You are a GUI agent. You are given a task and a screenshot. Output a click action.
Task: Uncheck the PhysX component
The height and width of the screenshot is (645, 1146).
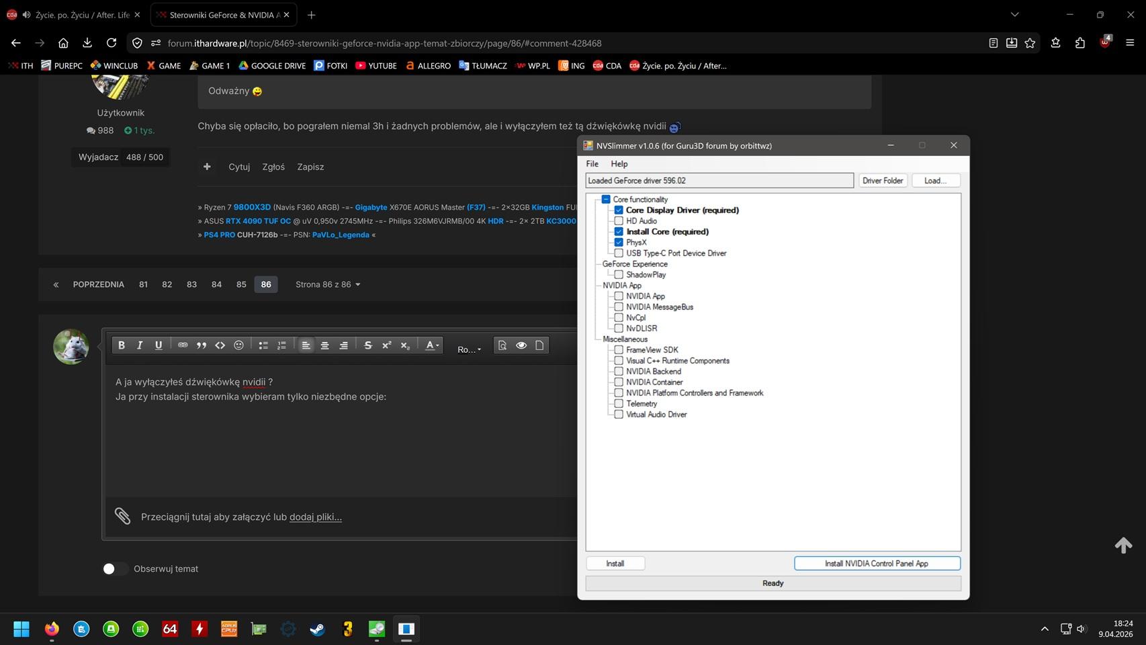(619, 243)
